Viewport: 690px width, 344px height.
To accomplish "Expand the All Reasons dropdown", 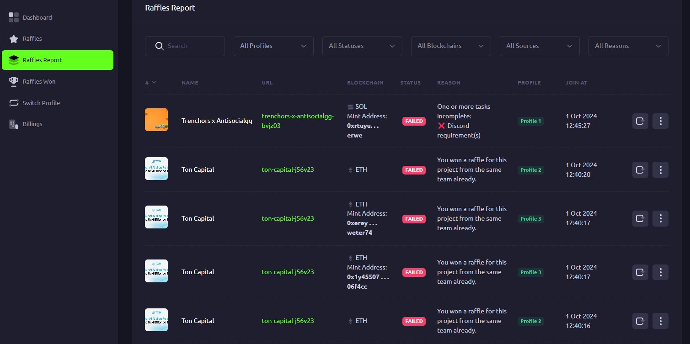I will click(x=628, y=46).
